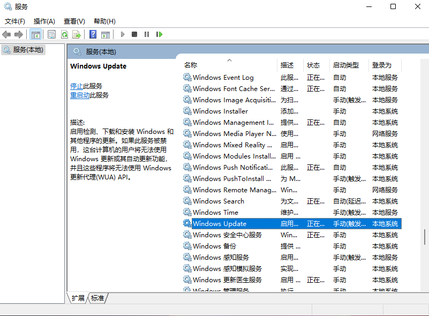The height and width of the screenshot is (316, 429).
Task: Click the 重启动 service link
Action: [x=80, y=95]
